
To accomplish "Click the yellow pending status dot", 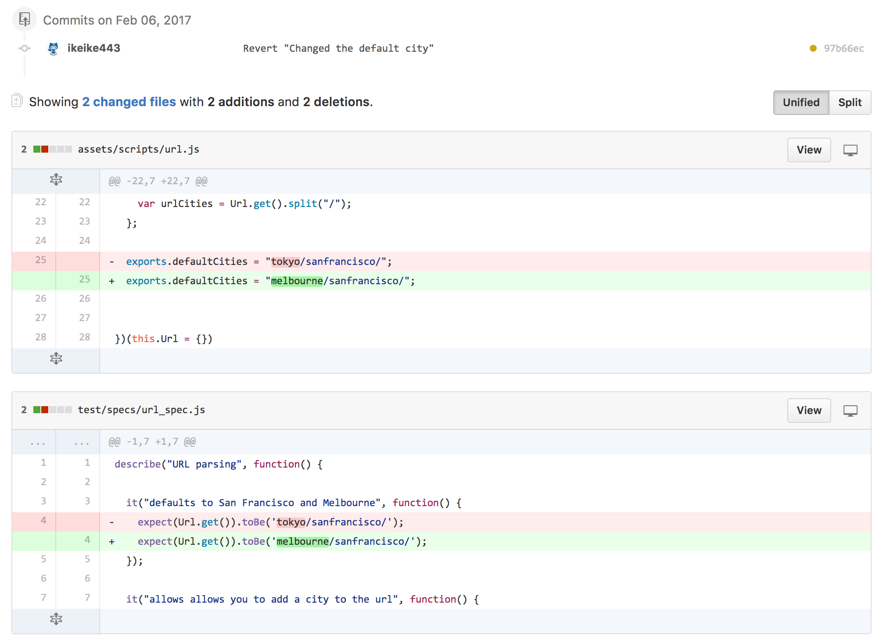I will [813, 48].
